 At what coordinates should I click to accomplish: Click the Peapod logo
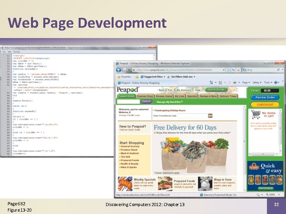[x=128, y=90]
